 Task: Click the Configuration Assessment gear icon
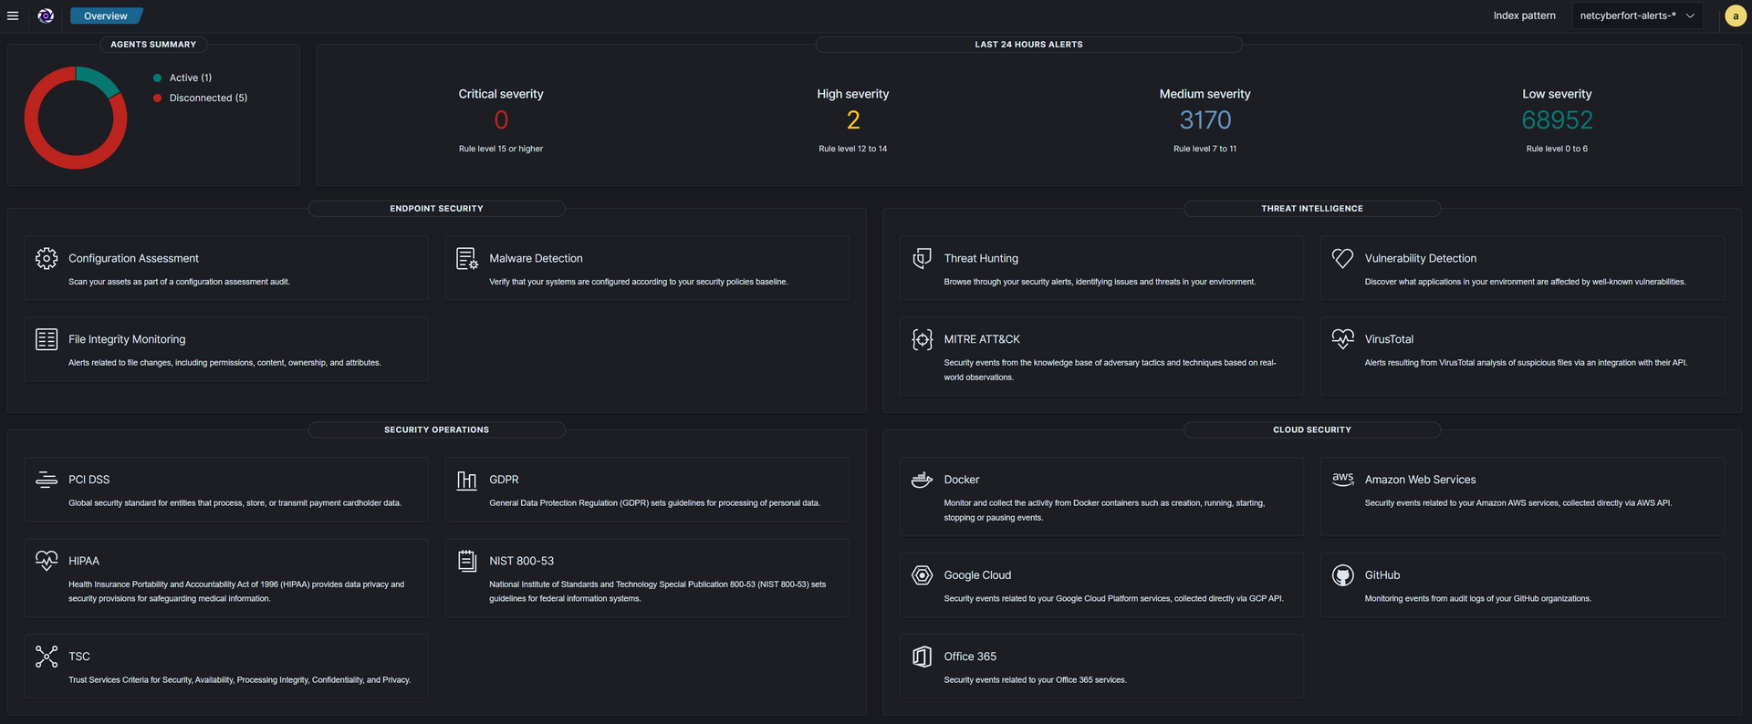click(x=47, y=259)
